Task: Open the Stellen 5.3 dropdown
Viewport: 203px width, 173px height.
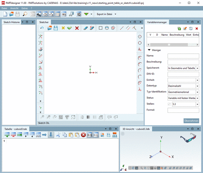Action: [x=197, y=104]
